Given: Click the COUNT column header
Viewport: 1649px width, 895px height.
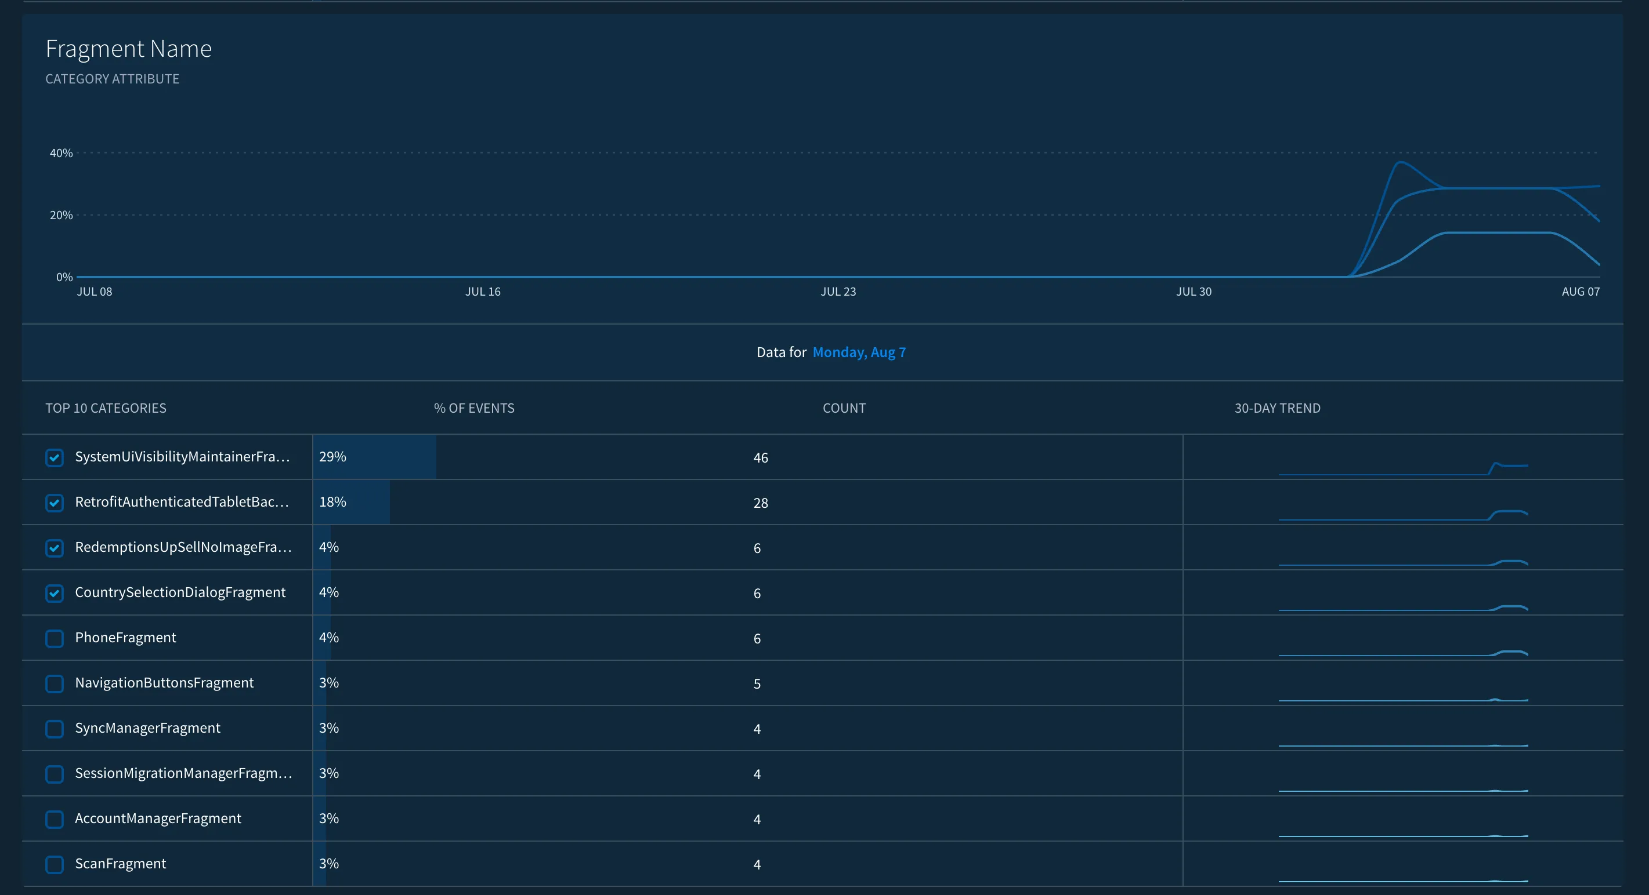Looking at the screenshot, I should pos(844,408).
